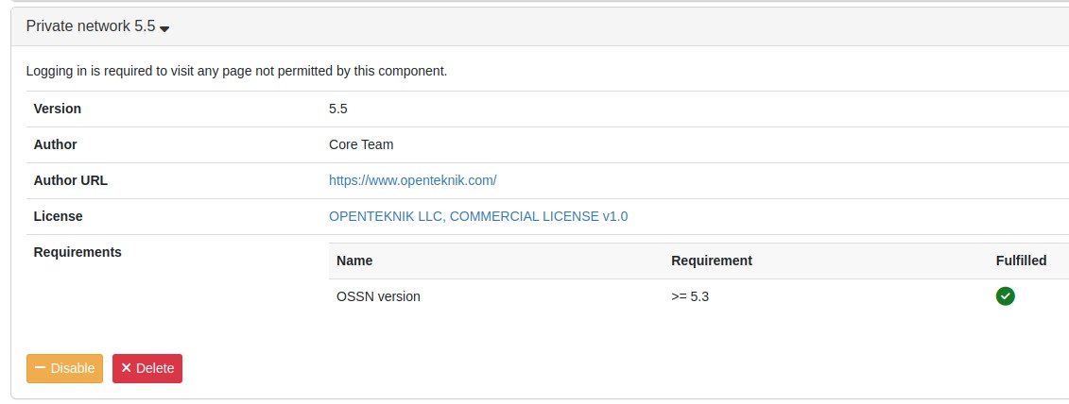1069x404 pixels.
Task: Click the green fulfilled checkmark icon
Action: (x=1005, y=296)
